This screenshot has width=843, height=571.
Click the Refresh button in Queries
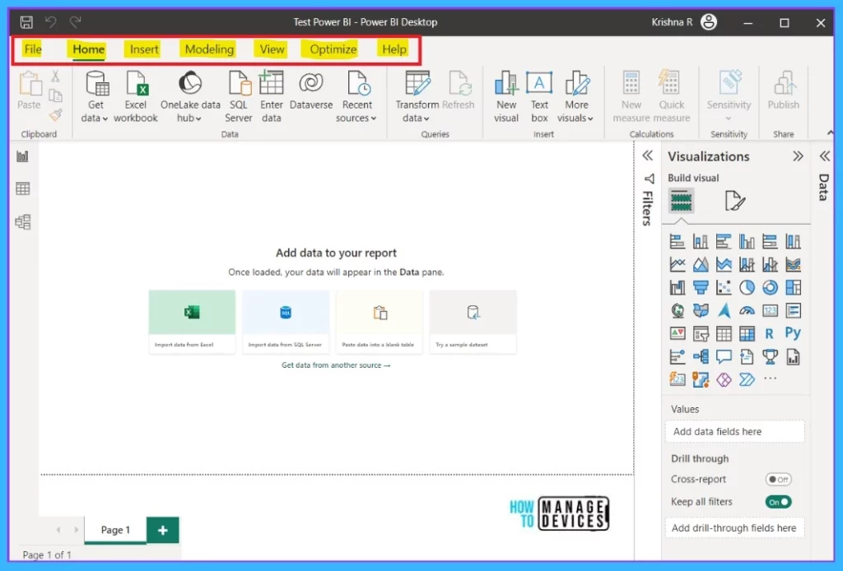click(x=459, y=91)
